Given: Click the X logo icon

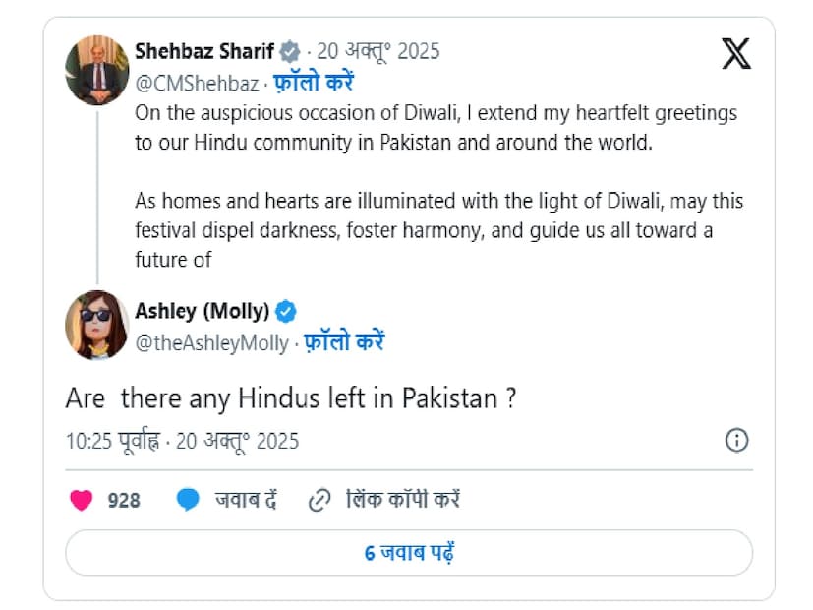Looking at the screenshot, I should click(735, 54).
